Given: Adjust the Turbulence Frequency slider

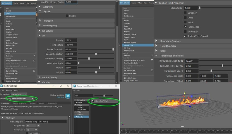Looking at the screenshot, I should click(x=222, y=66).
